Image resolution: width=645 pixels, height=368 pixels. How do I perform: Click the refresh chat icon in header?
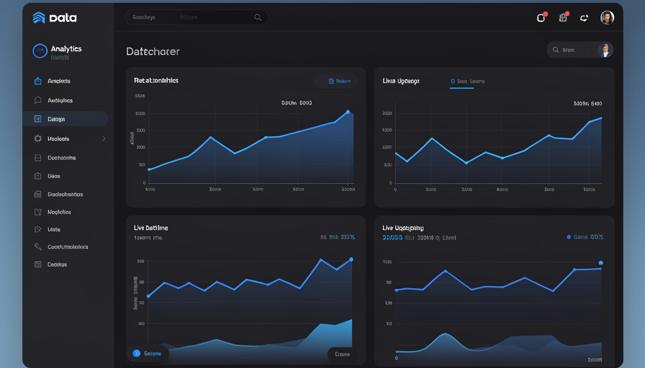coord(584,18)
